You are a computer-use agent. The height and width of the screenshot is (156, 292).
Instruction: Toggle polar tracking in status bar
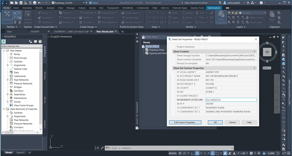tap(197, 153)
